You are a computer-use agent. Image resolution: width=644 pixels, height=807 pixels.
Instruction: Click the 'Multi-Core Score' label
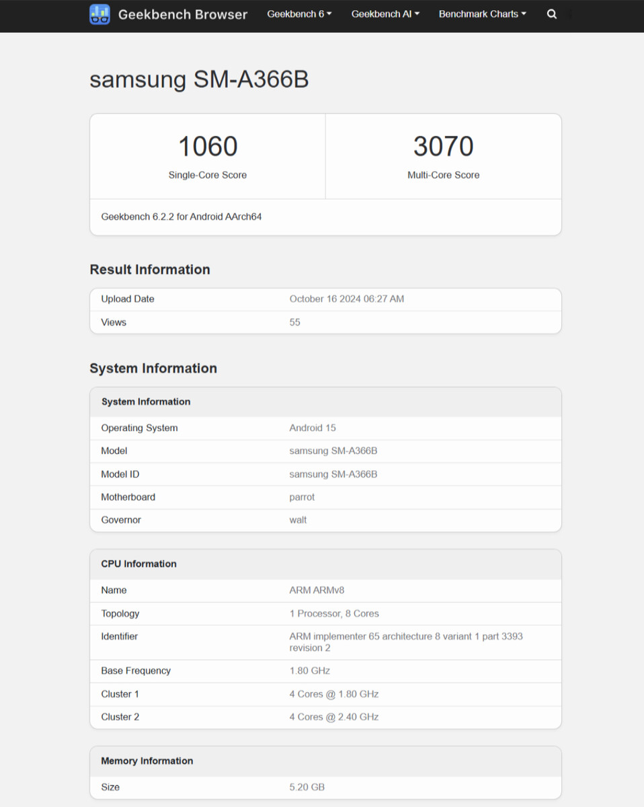coord(444,175)
